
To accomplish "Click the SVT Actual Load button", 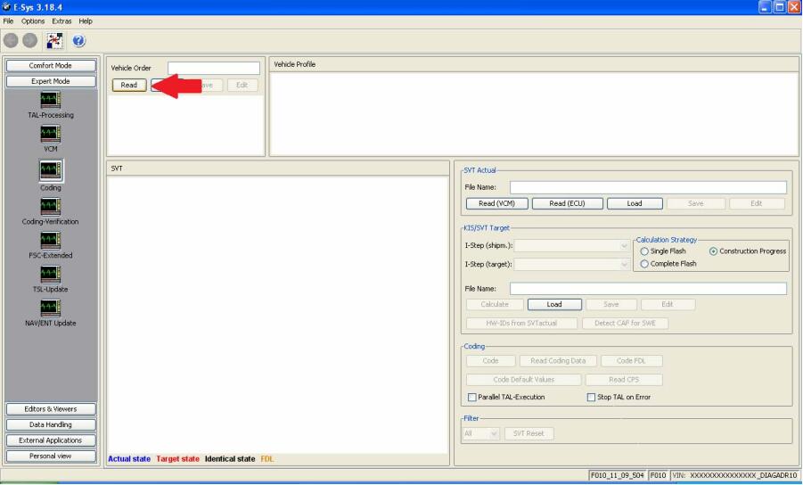I will point(635,204).
